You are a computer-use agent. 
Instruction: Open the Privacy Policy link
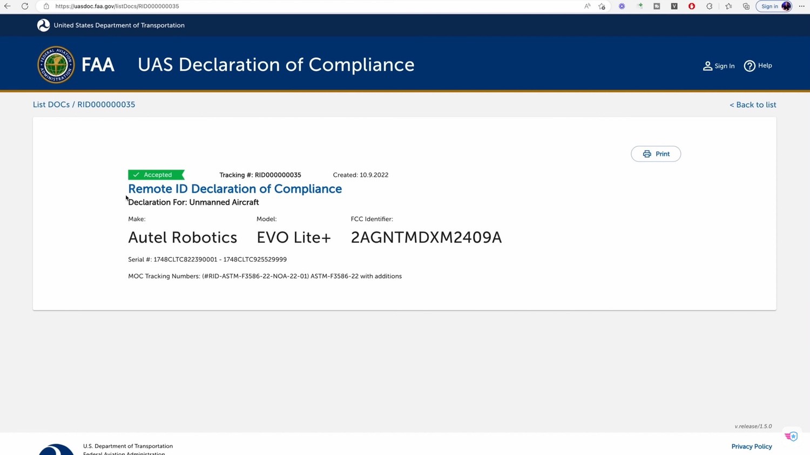coord(751,446)
